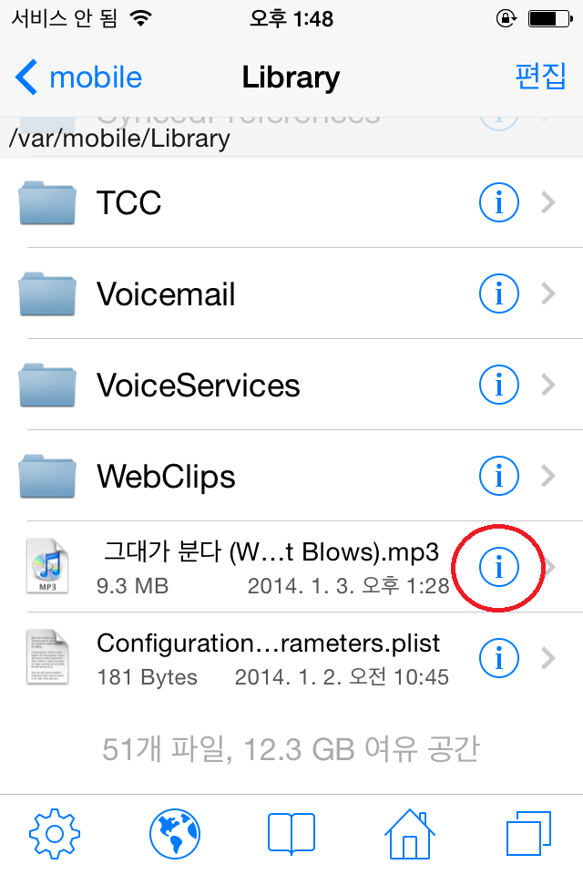Show info for Voicemail folder
583x875 pixels.
tap(499, 293)
